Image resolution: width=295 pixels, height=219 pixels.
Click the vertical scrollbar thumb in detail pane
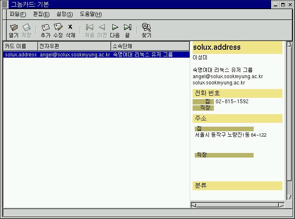(x=289, y=114)
